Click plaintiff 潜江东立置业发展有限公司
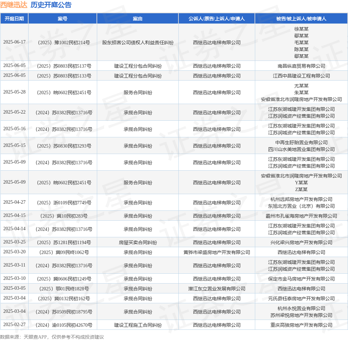This screenshot has height=340, width=348. click(216, 288)
